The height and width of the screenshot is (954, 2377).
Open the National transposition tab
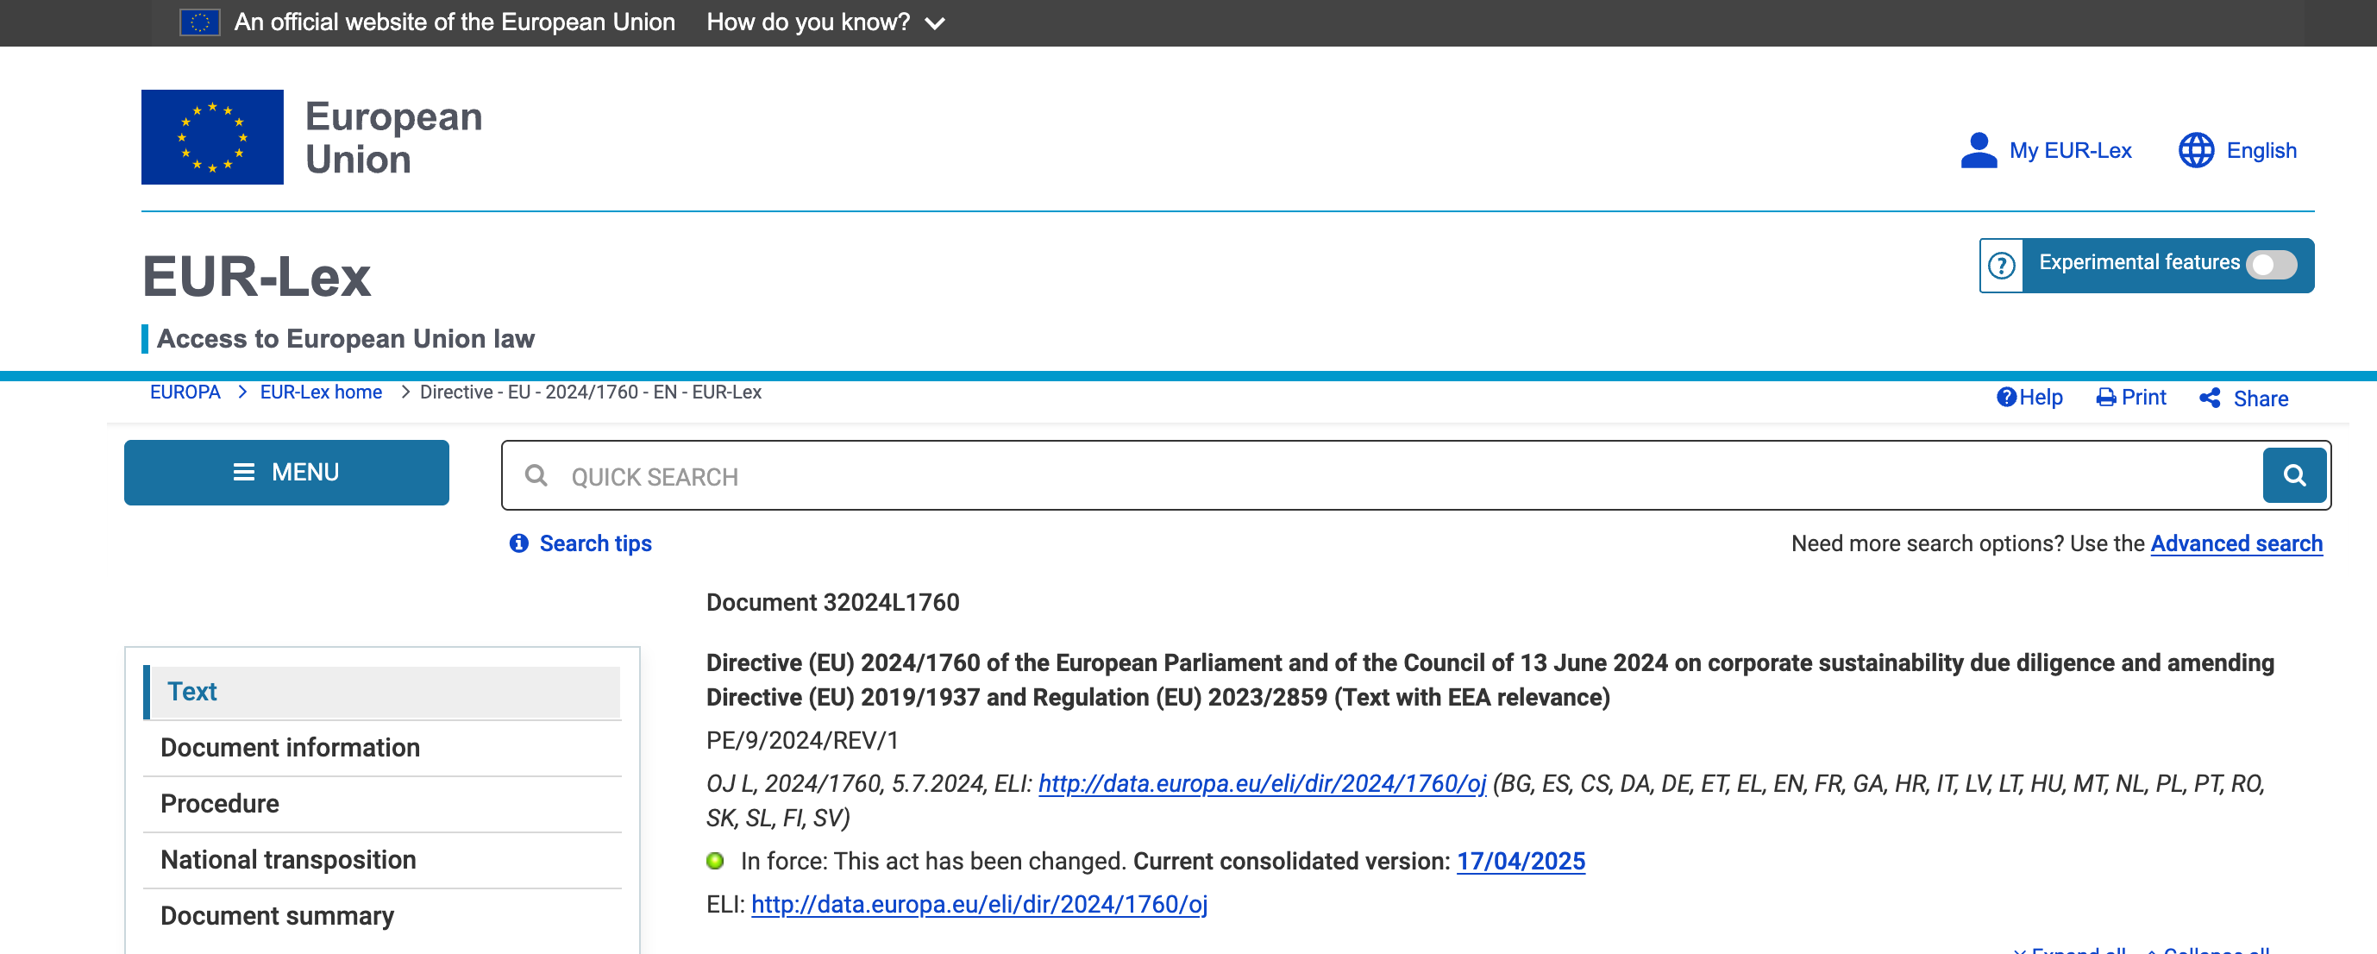(x=288, y=859)
